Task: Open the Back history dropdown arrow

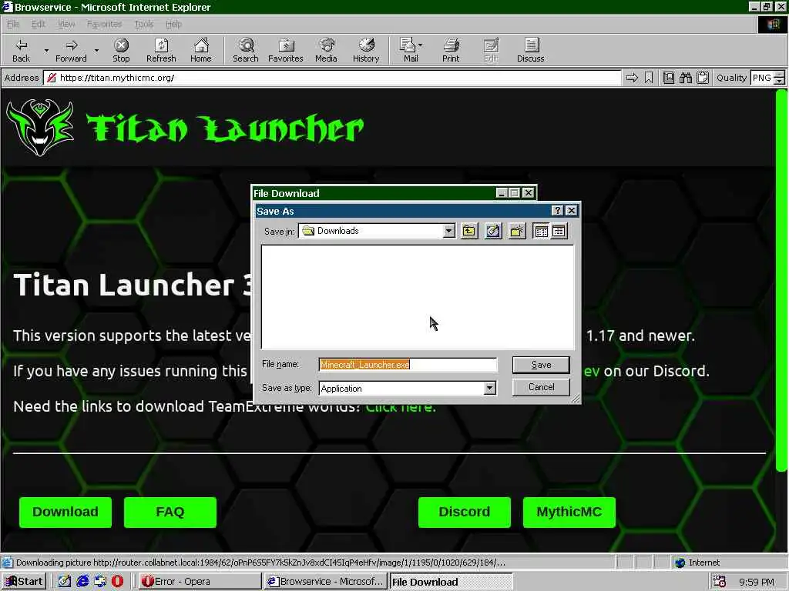Action: tap(46, 50)
